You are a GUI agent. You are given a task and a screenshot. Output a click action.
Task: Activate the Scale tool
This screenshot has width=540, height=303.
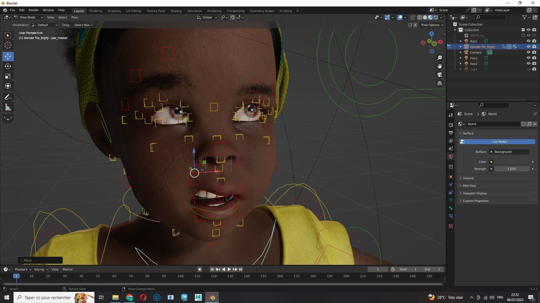pyautogui.click(x=8, y=76)
